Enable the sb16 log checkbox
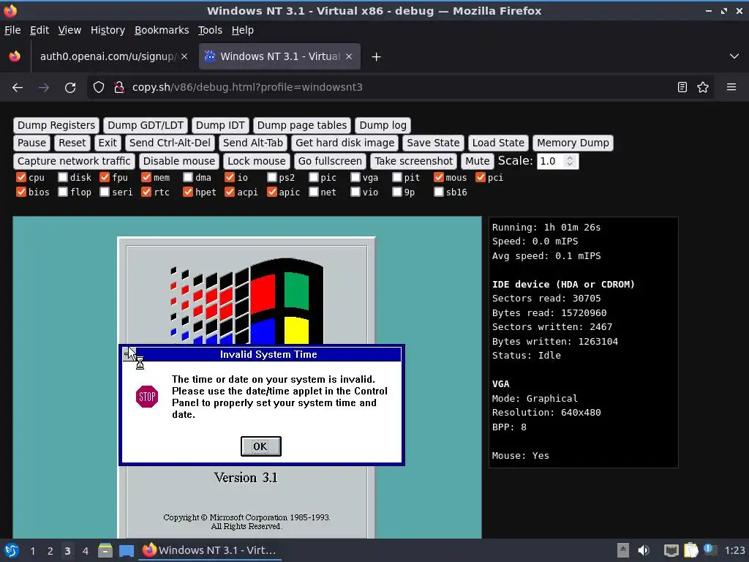 click(x=439, y=192)
